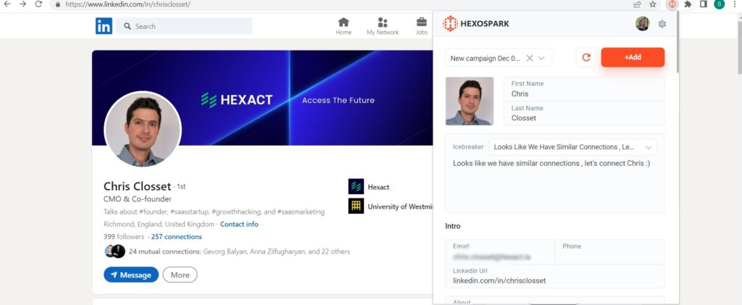
Task: Click the Hexospark panel scrollbar
Action: tap(678, 43)
